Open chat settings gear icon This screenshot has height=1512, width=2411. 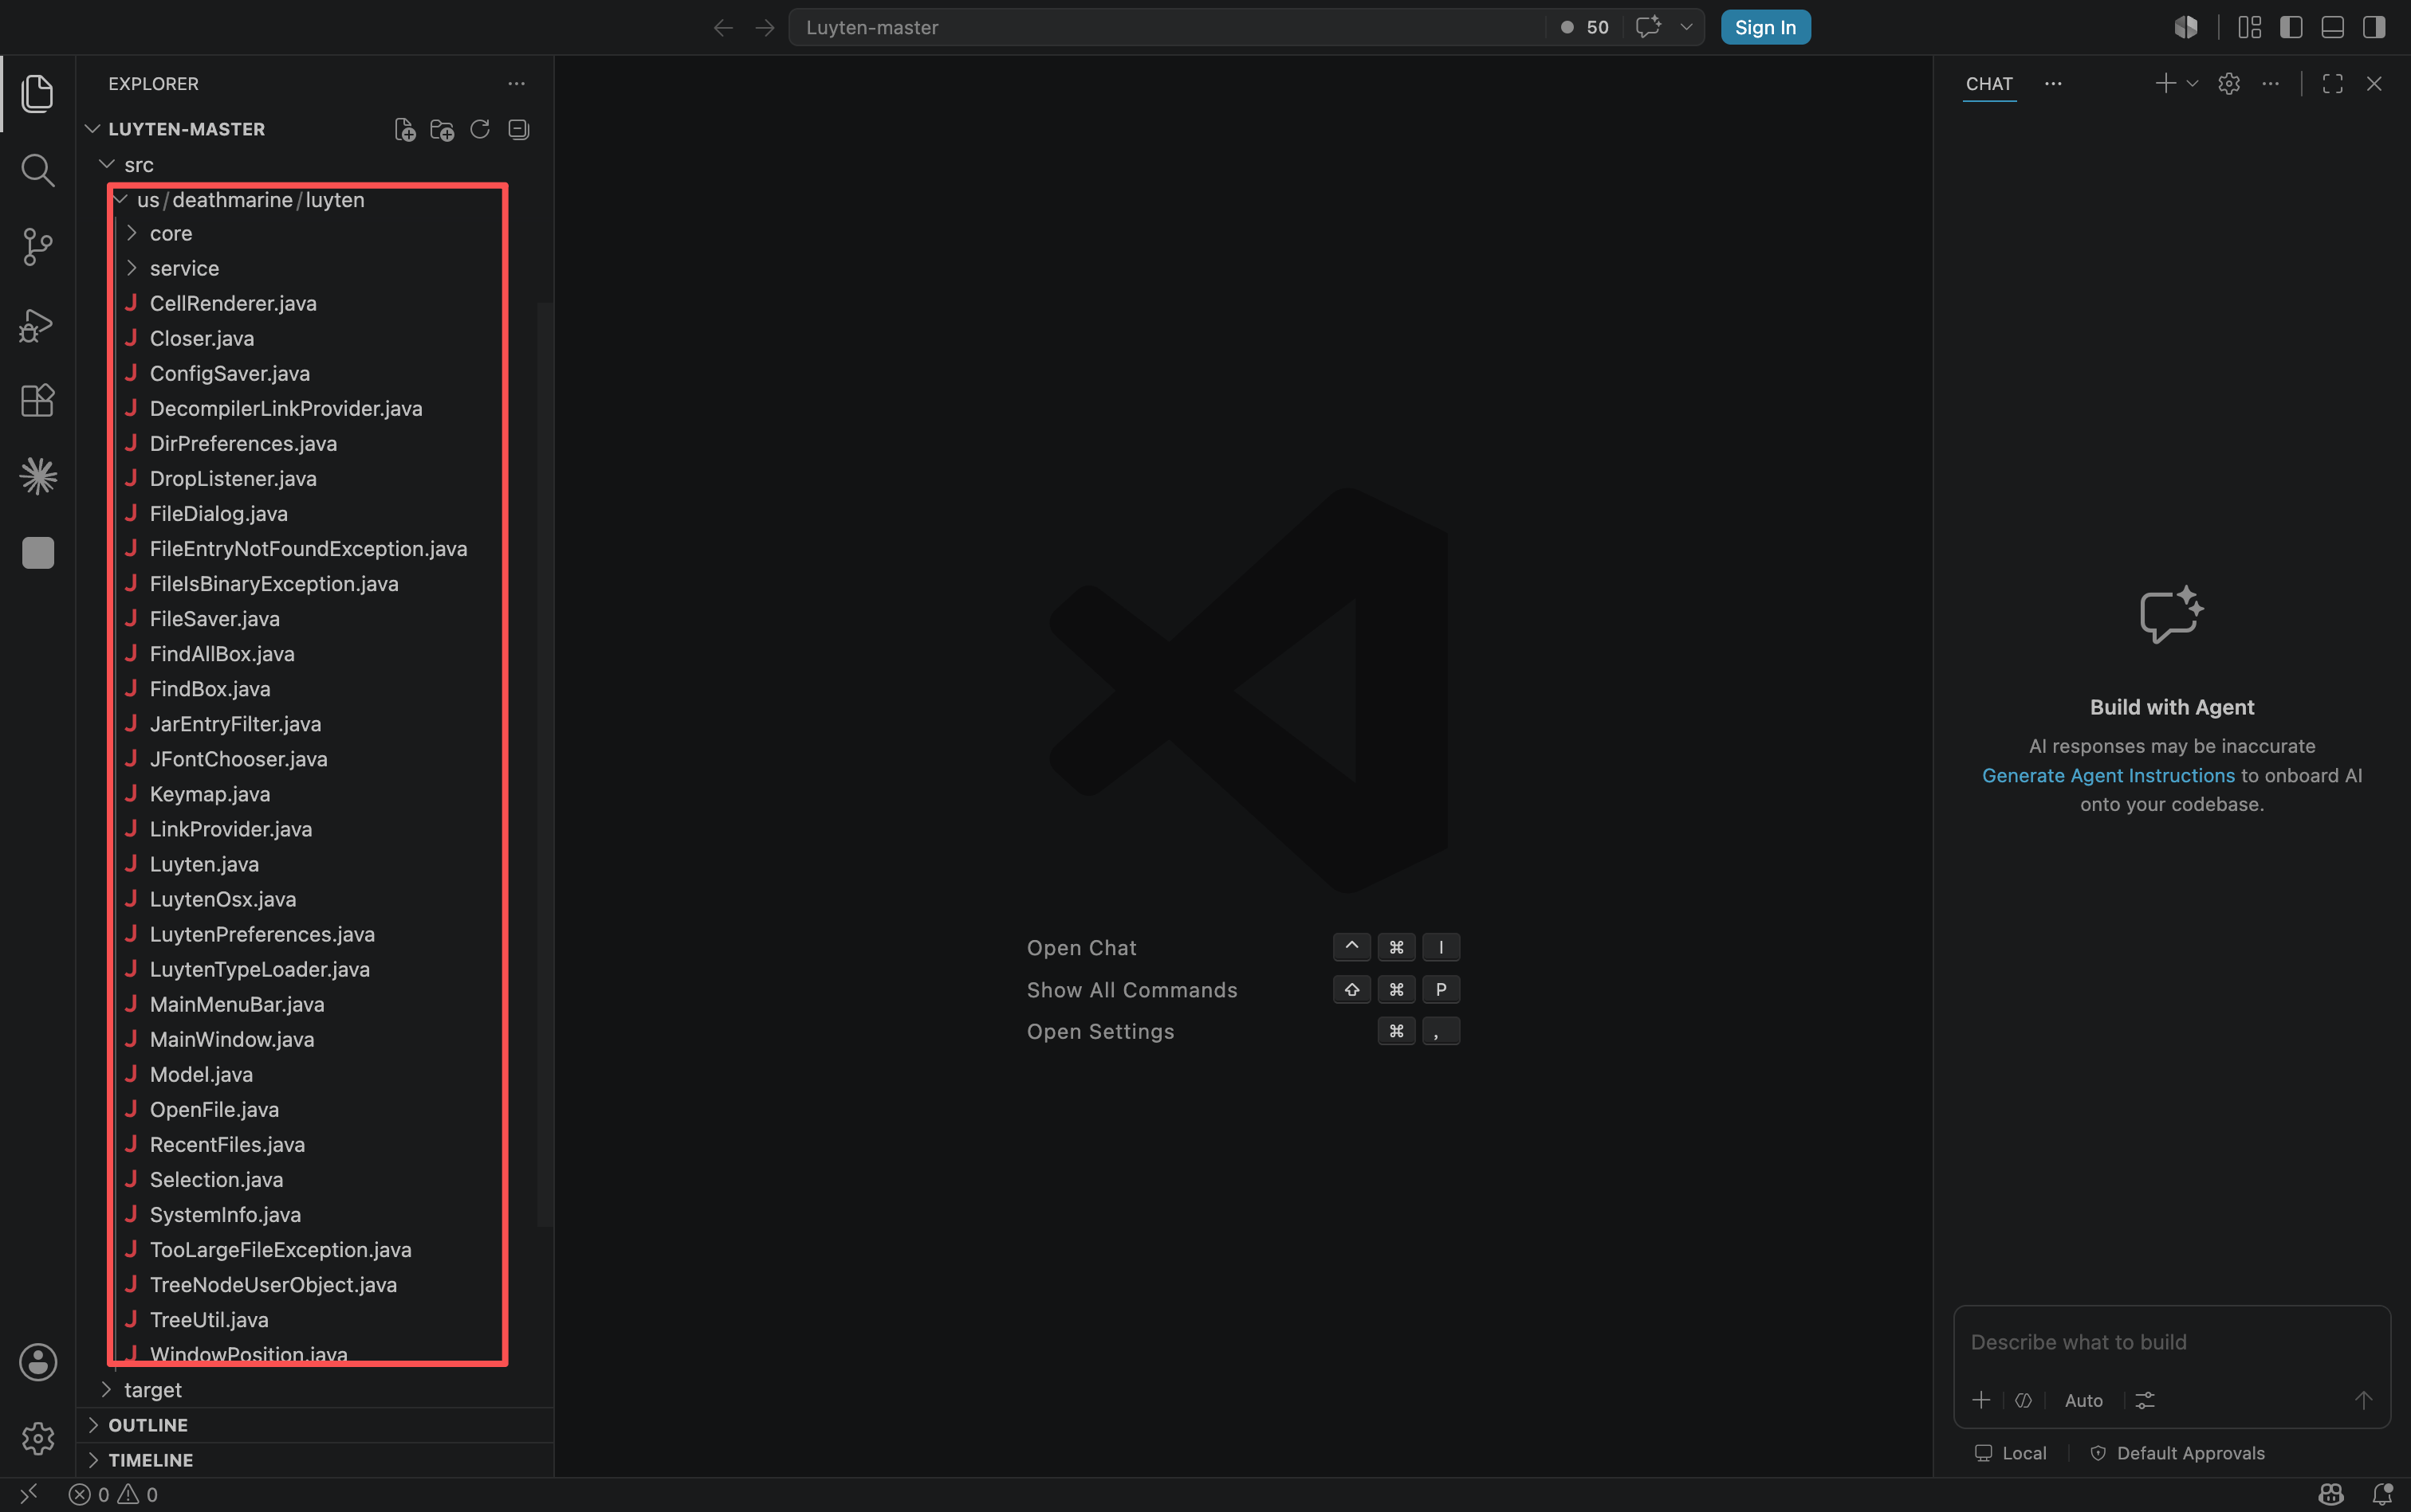pos(2228,84)
